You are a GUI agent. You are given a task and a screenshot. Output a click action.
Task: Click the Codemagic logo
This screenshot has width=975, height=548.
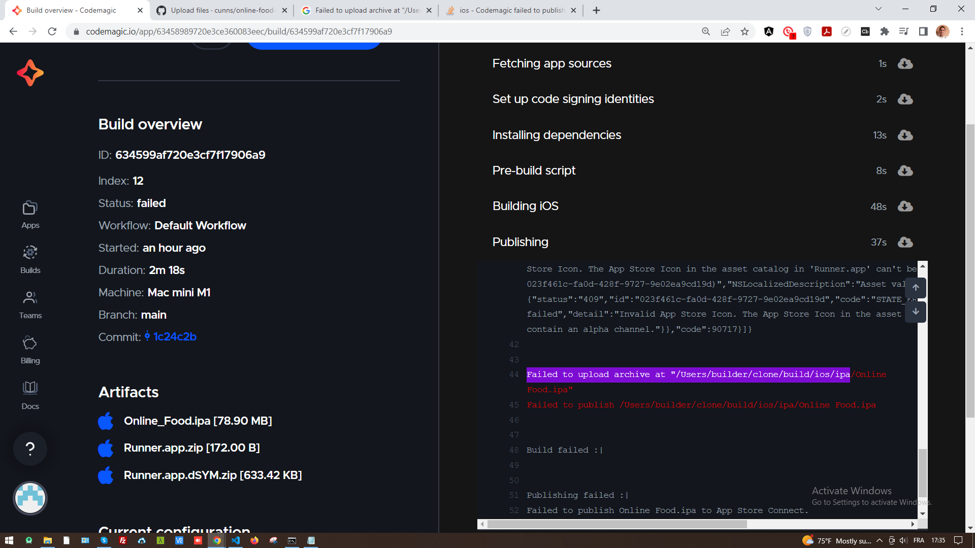click(x=30, y=73)
